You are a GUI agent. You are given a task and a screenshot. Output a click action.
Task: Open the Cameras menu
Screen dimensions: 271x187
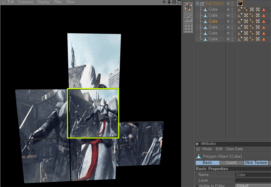tap(26, 2)
